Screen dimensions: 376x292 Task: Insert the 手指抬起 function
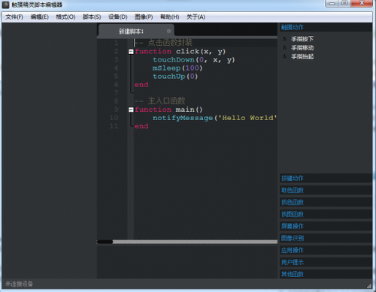click(x=302, y=56)
